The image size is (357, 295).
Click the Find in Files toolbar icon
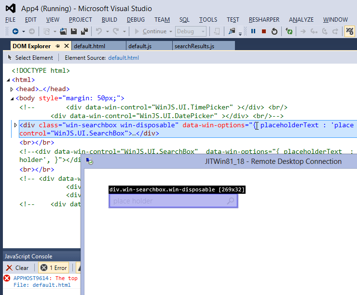pos(232,31)
